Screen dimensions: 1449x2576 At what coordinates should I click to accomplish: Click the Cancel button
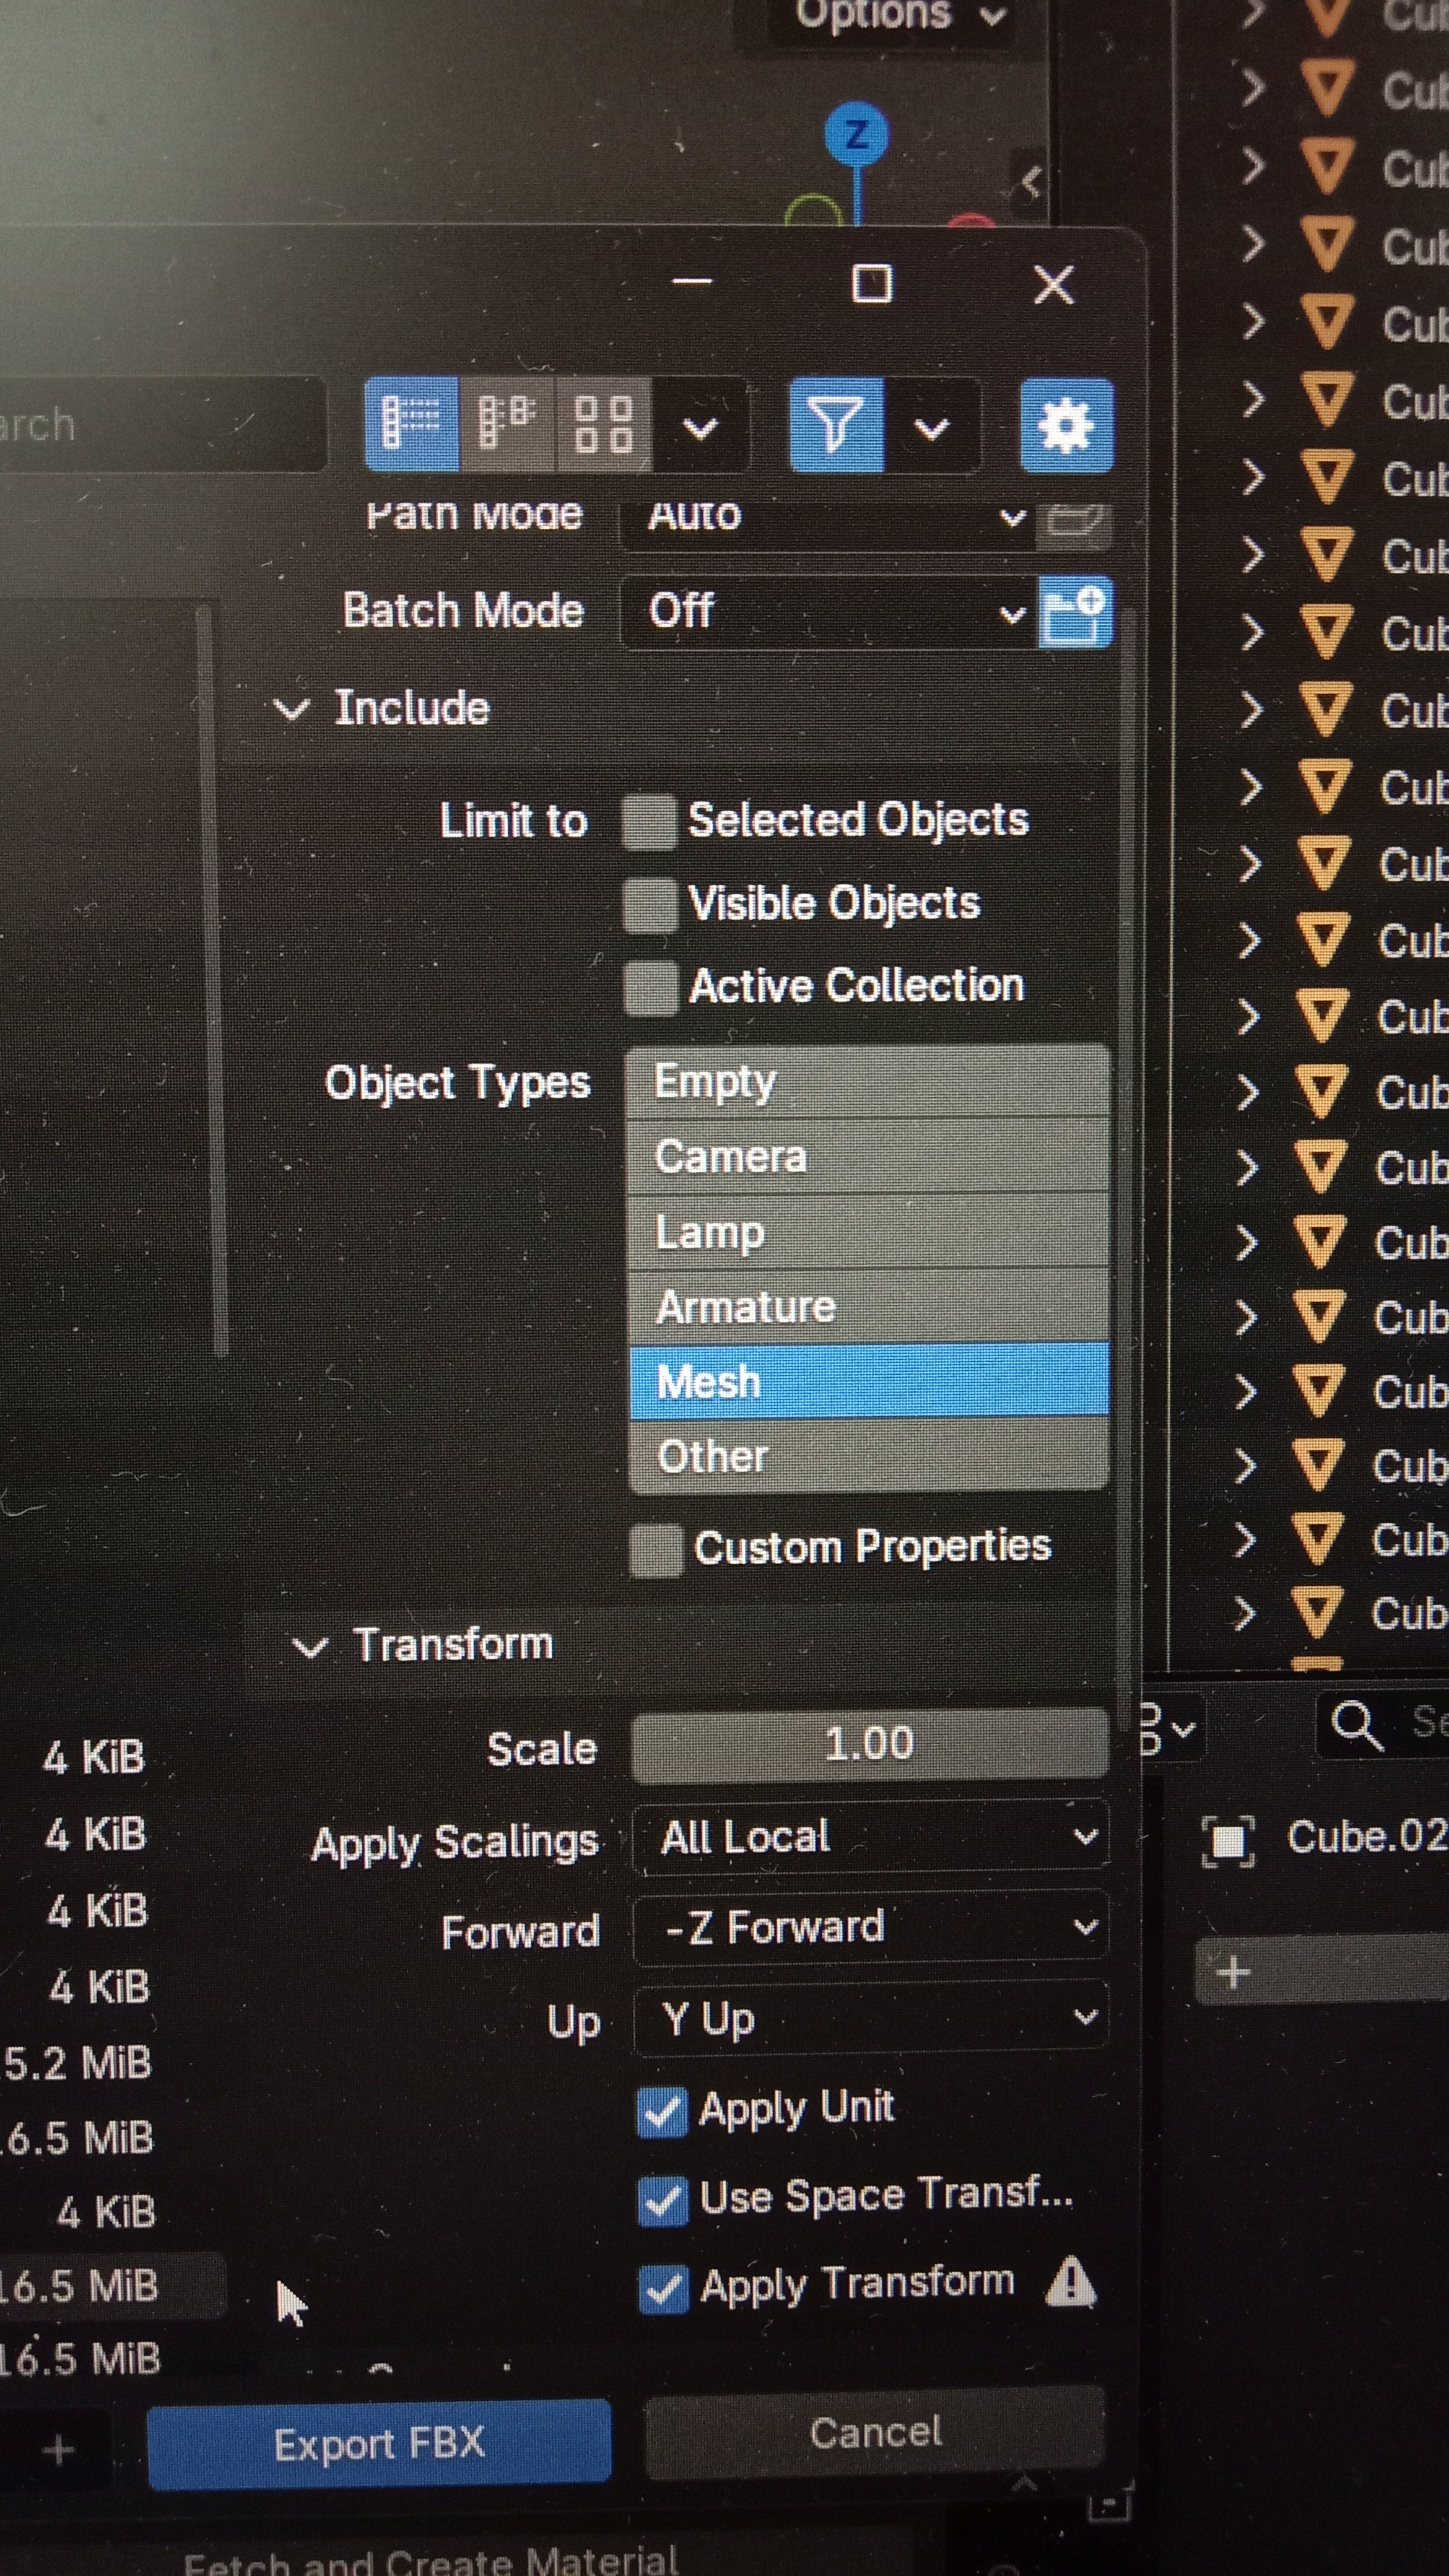click(x=875, y=2433)
